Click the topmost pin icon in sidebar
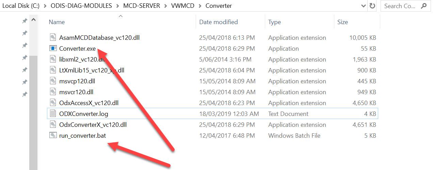The width and height of the screenshot is (433, 170). [x=25, y=21]
